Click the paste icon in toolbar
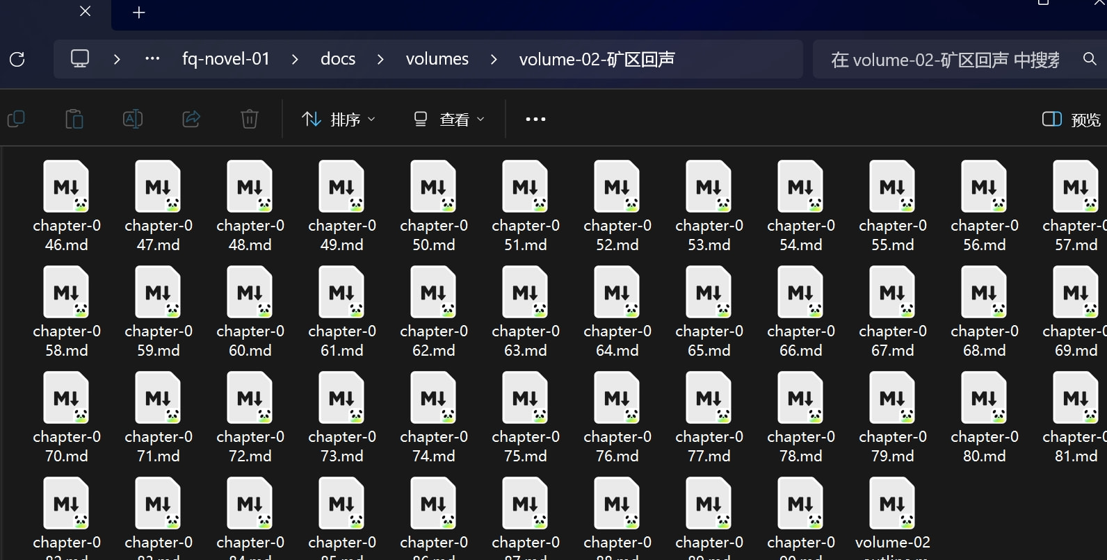 (x=74, y=120)
